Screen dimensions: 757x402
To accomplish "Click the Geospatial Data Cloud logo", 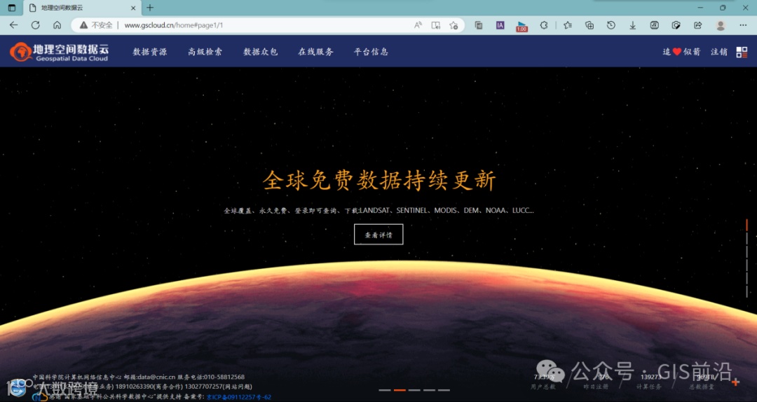I will [x=60, y=52].
